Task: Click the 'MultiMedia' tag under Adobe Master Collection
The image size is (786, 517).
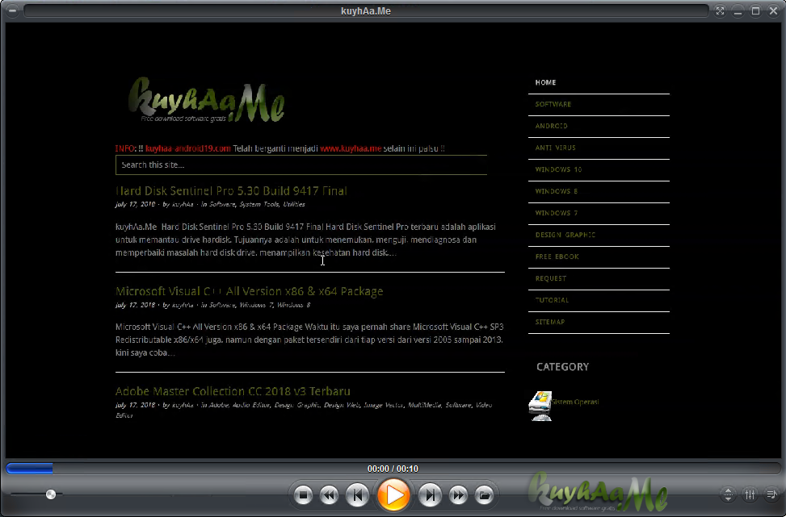Action: (425, 405)
